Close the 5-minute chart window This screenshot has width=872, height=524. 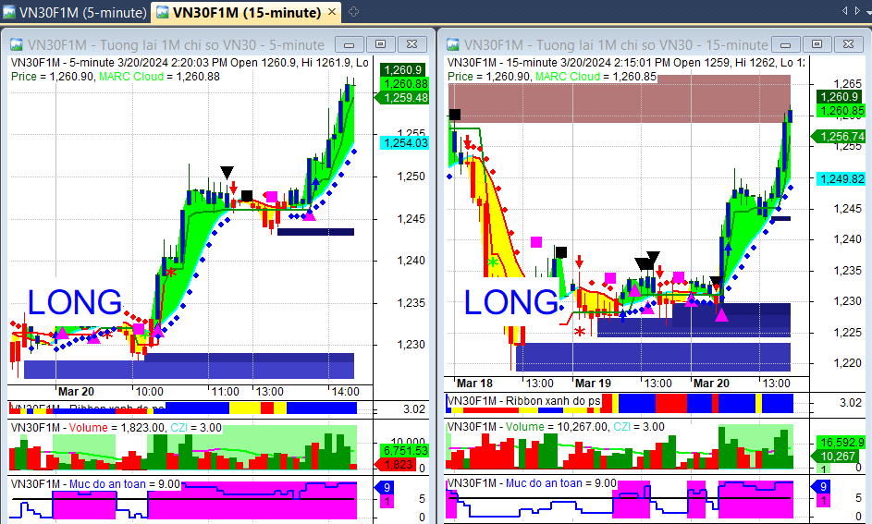click(412, 44)
